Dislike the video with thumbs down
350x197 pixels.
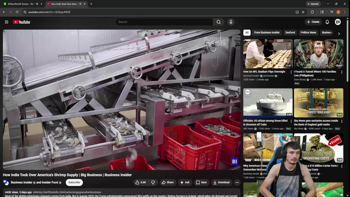pyautogui.click(x=153, y=182)
